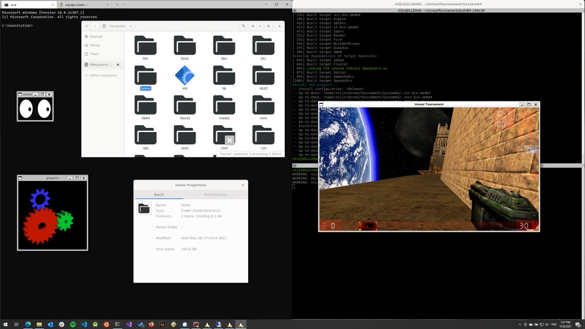Toggle list view in file manager
Image resolution: width=585 pixels, height=329 pixels.
tap(254, 26)
